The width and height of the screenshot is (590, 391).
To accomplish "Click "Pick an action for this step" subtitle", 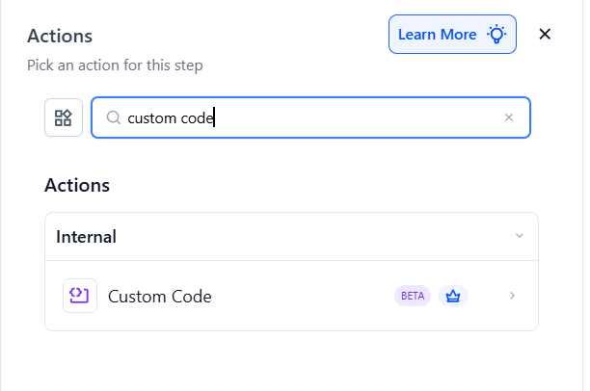I will [115, 65].
